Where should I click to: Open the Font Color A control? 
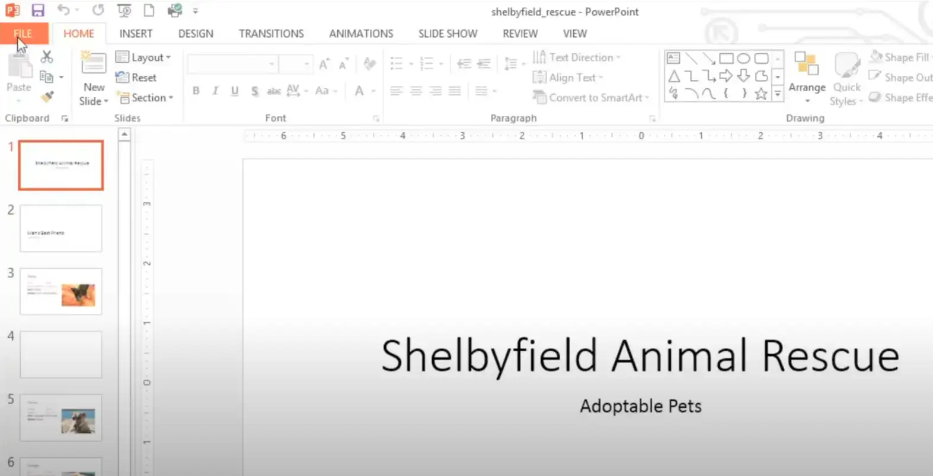359,91
